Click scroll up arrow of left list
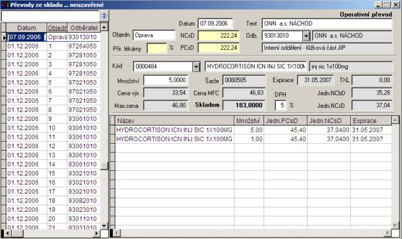 [104, 27]
